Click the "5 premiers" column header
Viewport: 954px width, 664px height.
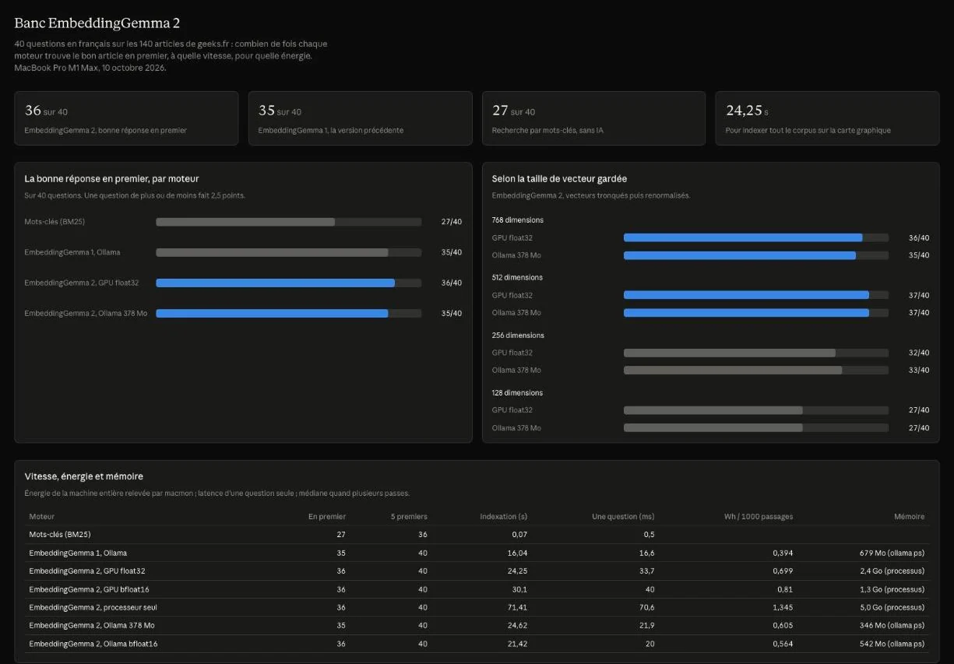pos(409,516)
